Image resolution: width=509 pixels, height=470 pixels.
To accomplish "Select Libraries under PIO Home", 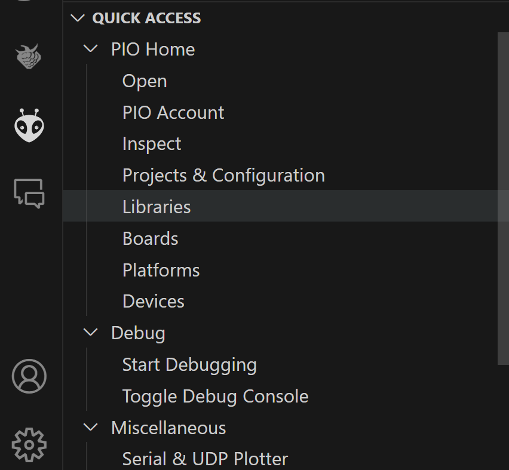I will [156, 207].
